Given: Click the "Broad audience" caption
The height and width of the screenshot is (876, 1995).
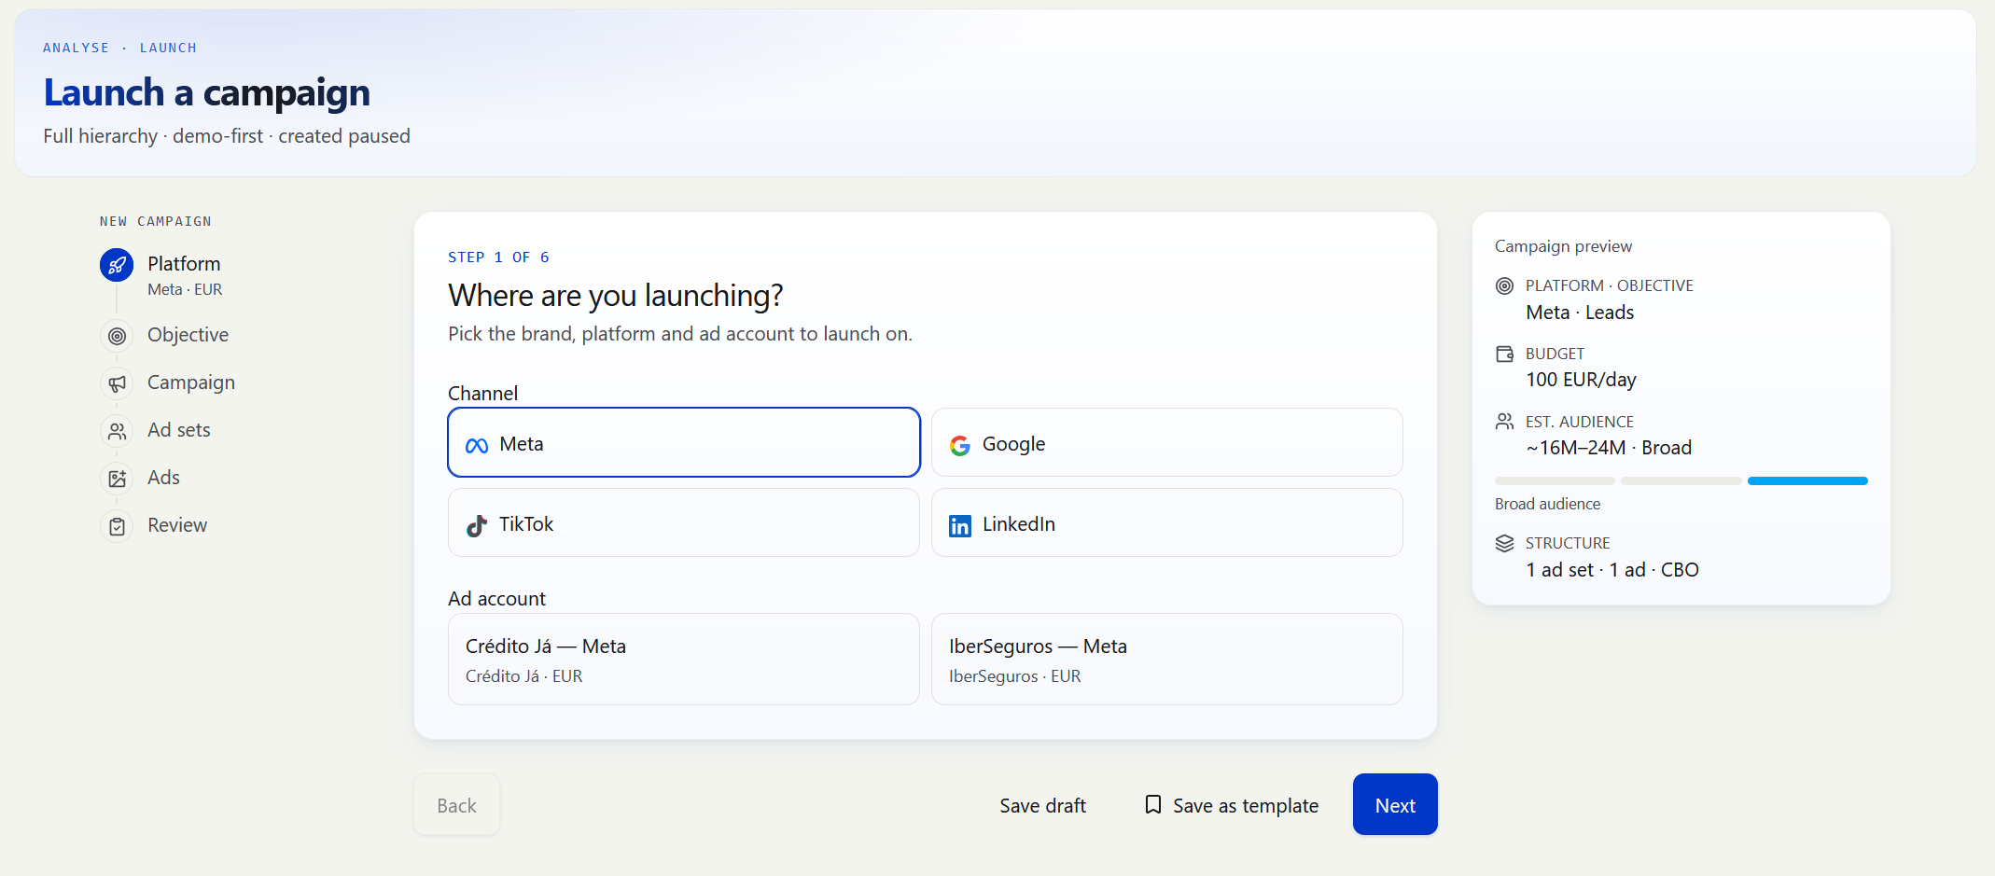Looking at the screenshot, I should pos(1547,504).
